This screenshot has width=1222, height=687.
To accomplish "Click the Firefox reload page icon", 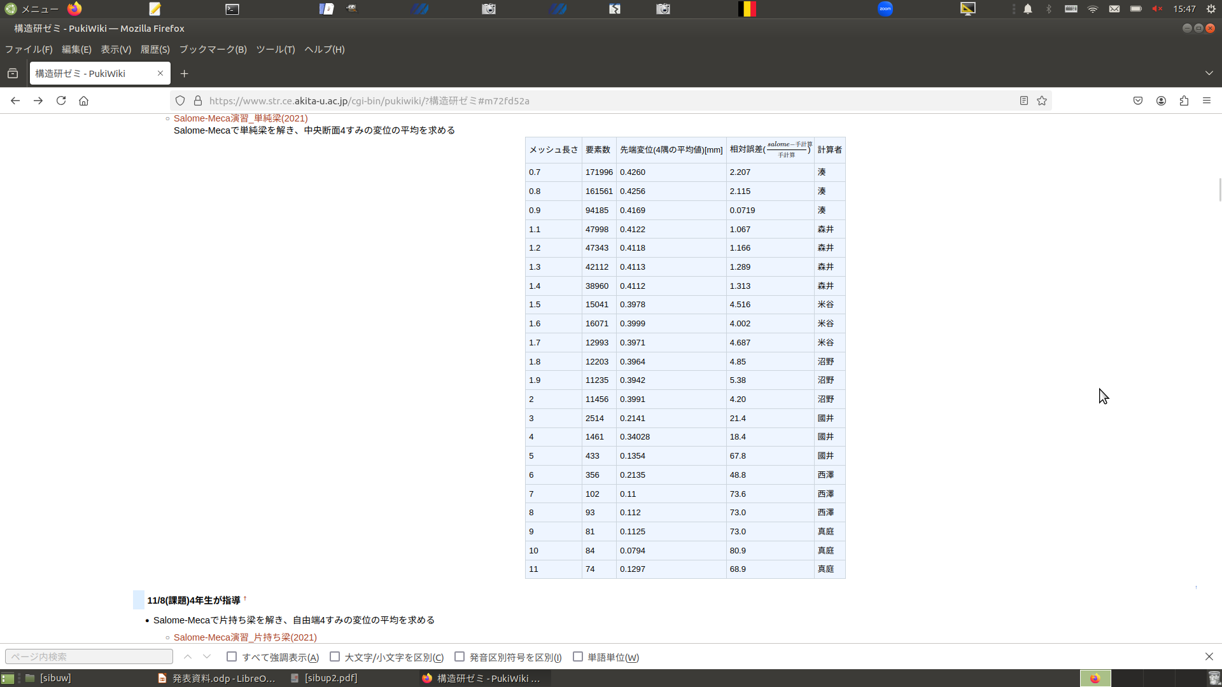I will tap(61, 101).
